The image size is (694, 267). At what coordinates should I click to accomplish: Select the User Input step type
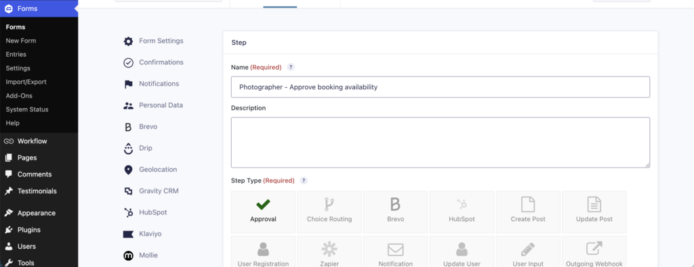[528, 252]
